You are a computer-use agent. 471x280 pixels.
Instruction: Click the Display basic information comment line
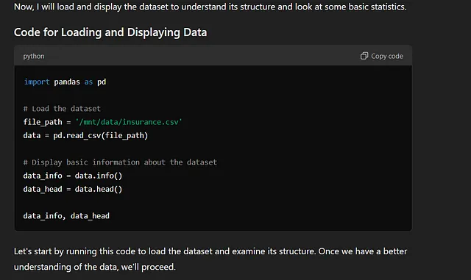click(120, 162)
